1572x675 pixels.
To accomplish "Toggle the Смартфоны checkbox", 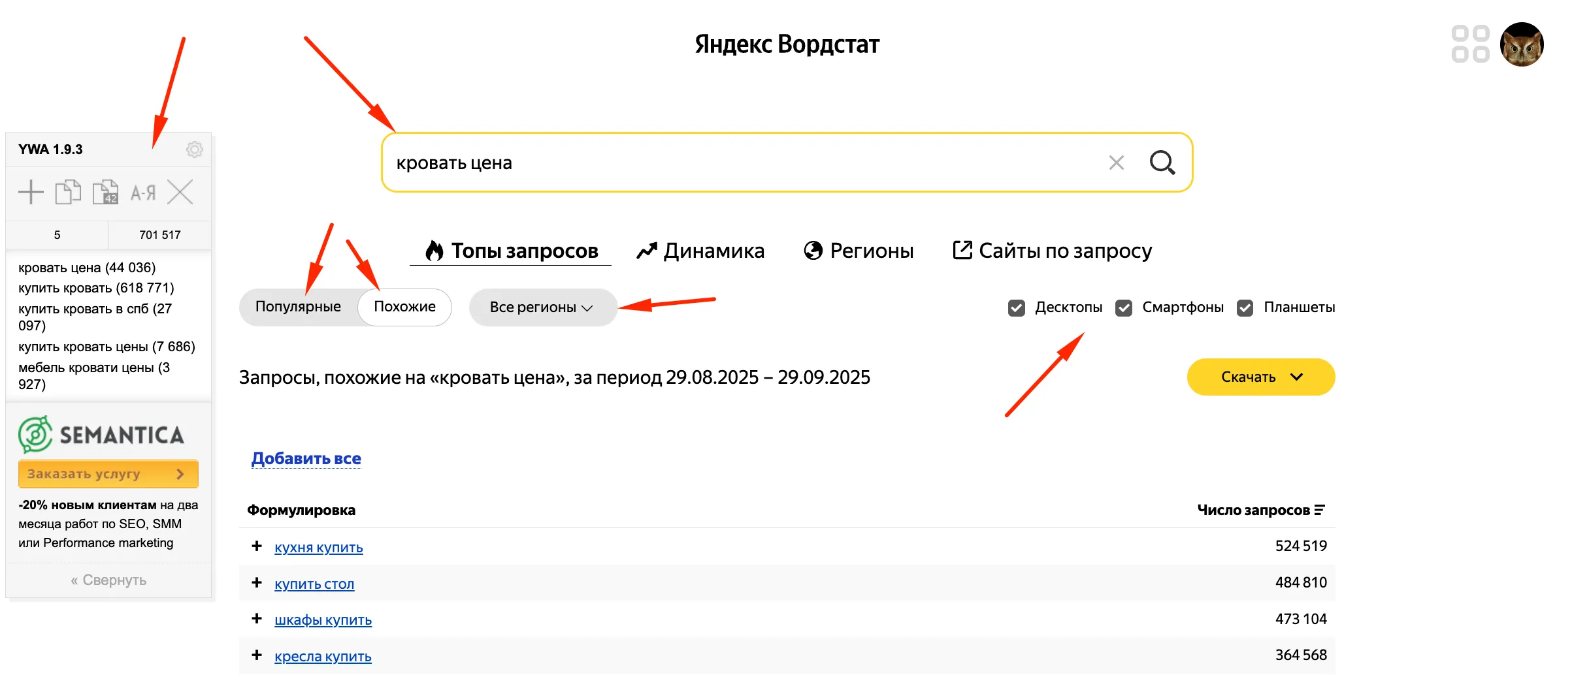I will pyautogui.click(x=1124, y=307).
